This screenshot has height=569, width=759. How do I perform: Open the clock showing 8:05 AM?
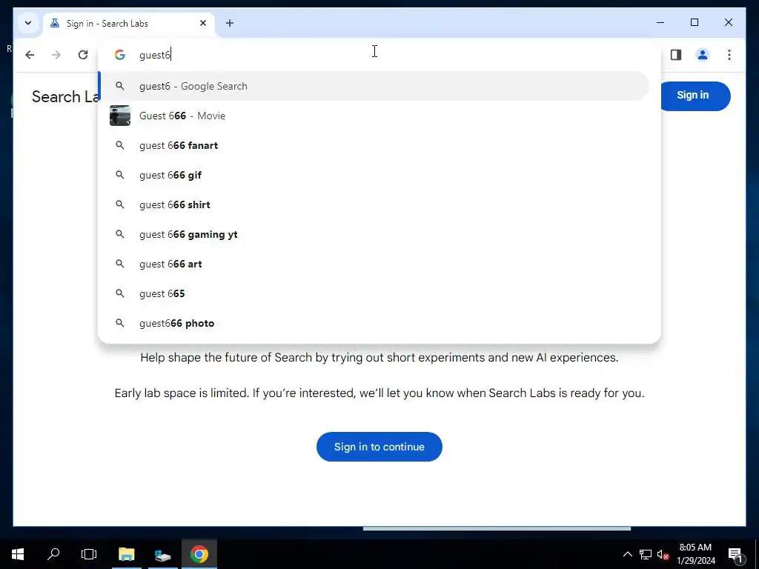[x=695, y=554]
